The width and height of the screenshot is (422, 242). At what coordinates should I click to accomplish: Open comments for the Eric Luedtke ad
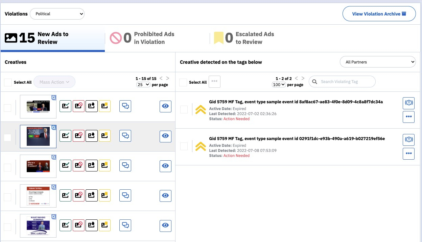pyautogui.click(x=125, y=225)
